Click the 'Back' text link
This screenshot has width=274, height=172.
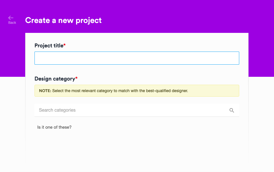(x=12, y=23)
